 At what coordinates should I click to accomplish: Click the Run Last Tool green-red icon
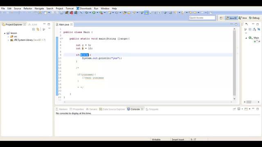(x=101, y=13)
